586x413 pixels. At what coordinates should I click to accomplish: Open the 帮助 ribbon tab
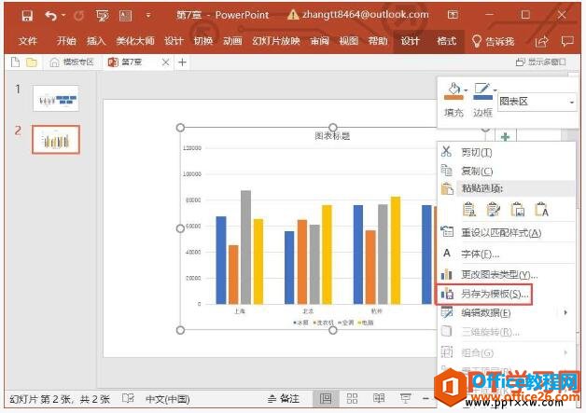(378, 41)
